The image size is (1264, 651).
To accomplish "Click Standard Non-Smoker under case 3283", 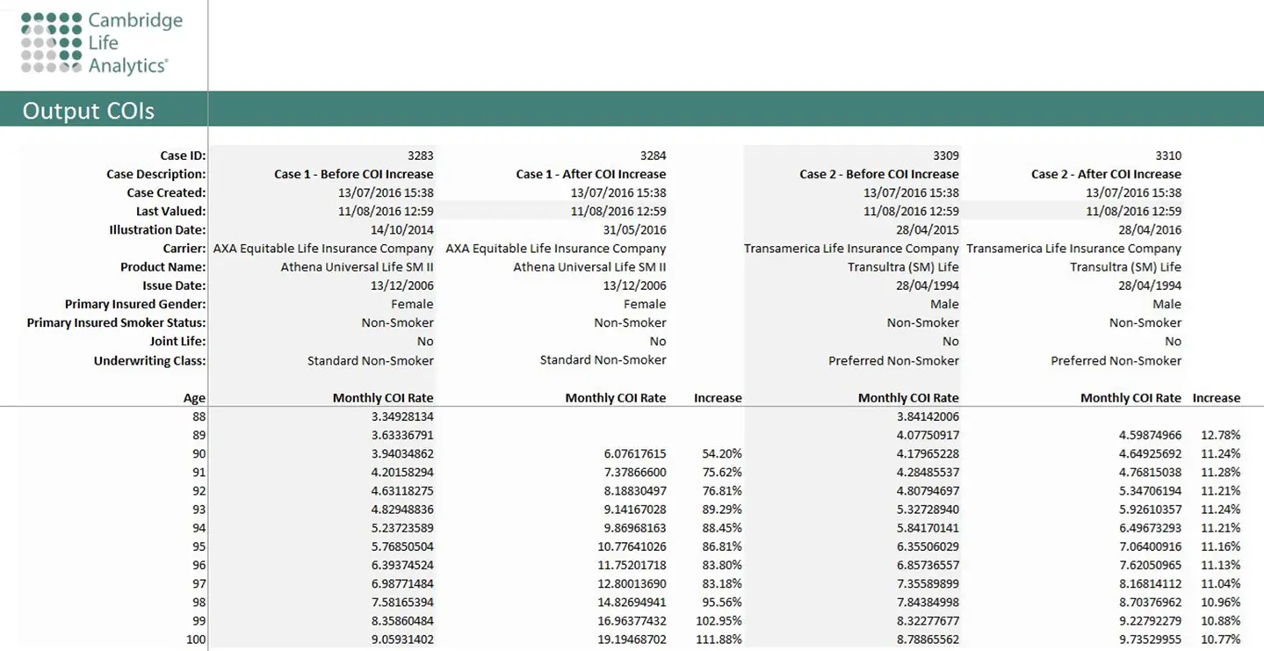I will pyautogui.click(x=371, y=360).
